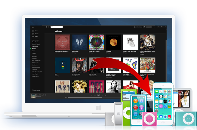
Task: Open Global Top 50 playlist
Action: pyautogui.click(x=35, y=76)
